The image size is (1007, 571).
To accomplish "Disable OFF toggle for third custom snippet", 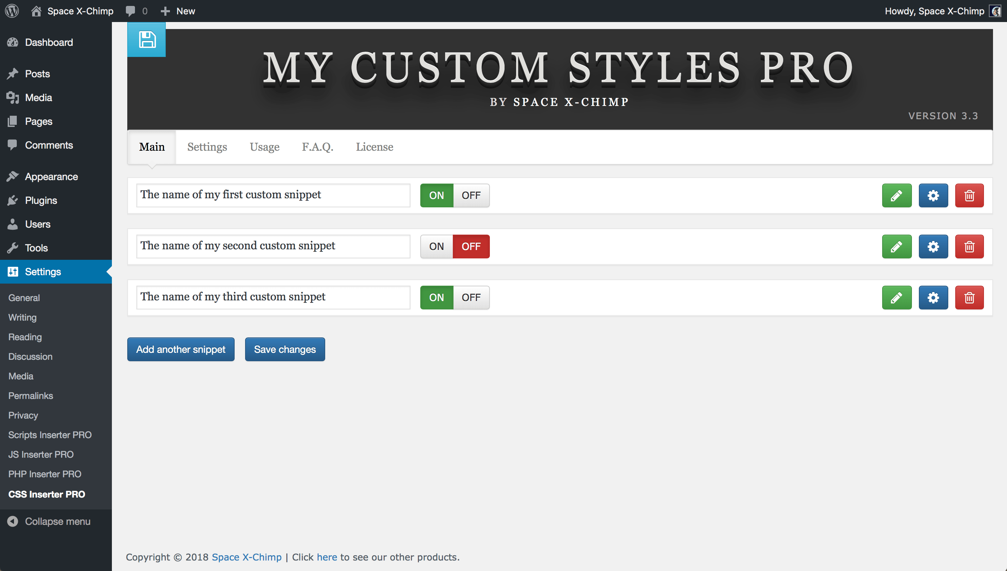I will click(x=472, y=297).
